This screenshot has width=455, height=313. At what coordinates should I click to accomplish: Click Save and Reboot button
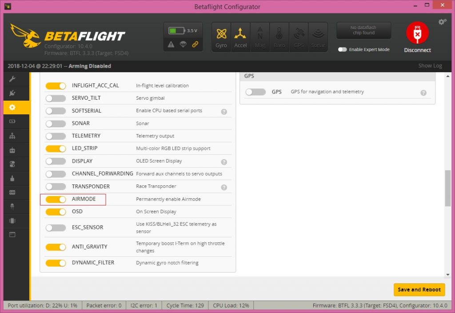click(419, 290)
